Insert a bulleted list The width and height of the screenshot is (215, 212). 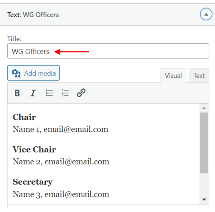pos(49,93)
